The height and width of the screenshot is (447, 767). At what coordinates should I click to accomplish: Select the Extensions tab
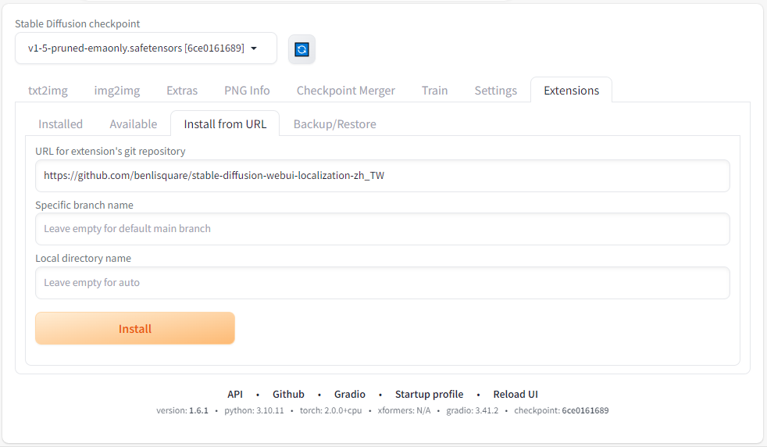tap(571, 91)
